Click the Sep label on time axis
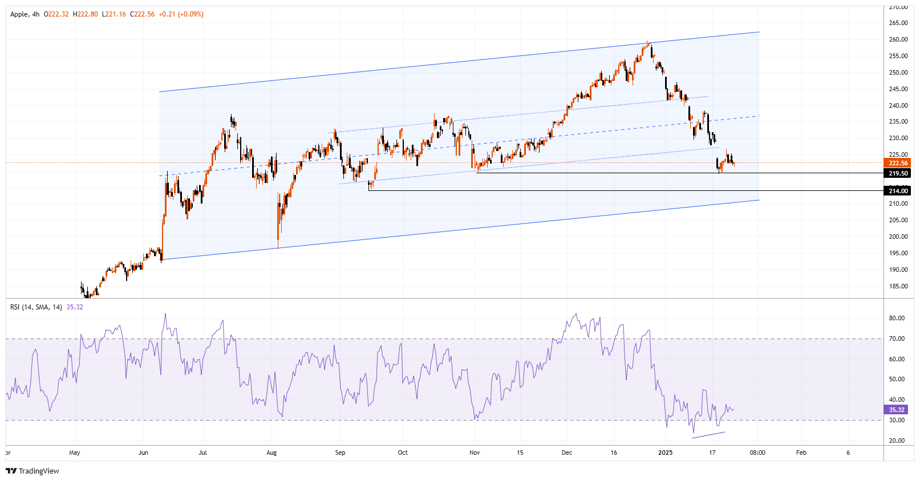This screenshot has height=481, width=920. coord(340,453)
